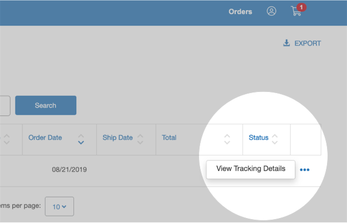
Task: Select the 08/21/2019 order row
Action: point(69,169)
